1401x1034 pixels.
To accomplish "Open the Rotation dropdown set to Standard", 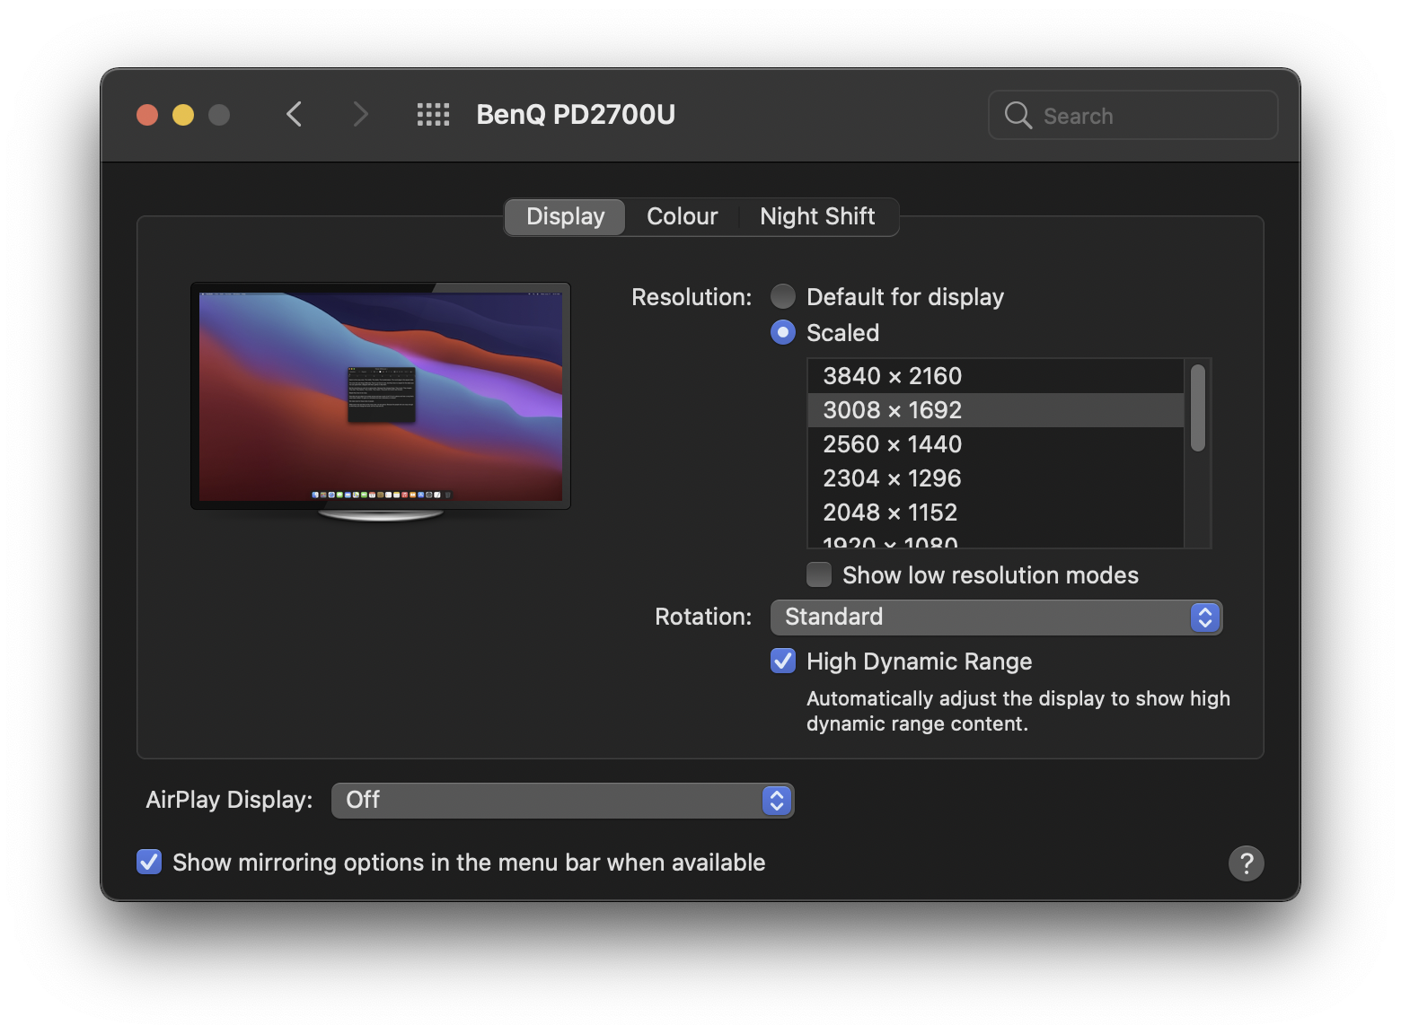I will pyautogui.click(x=996, y=617).
